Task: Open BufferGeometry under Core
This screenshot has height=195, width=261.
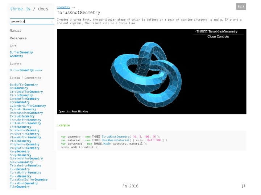Action: pyautogui.click(x=21, y=52)
